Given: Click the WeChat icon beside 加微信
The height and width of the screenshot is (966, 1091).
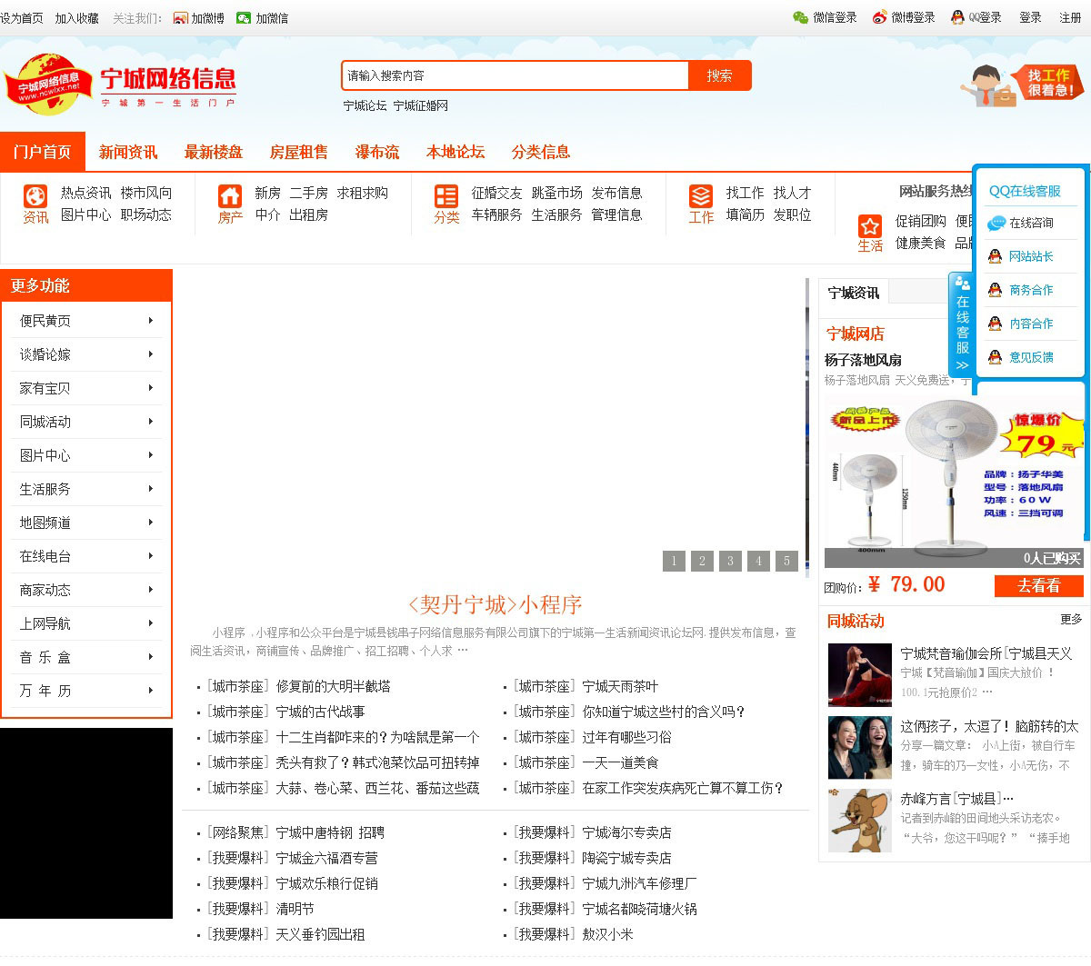Looking at the screenshot, I should click(x=244, y=18).
